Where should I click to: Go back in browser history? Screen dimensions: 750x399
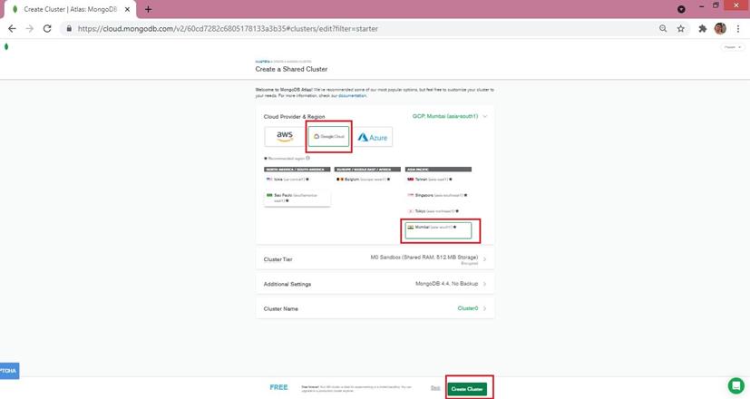(12, 29)
